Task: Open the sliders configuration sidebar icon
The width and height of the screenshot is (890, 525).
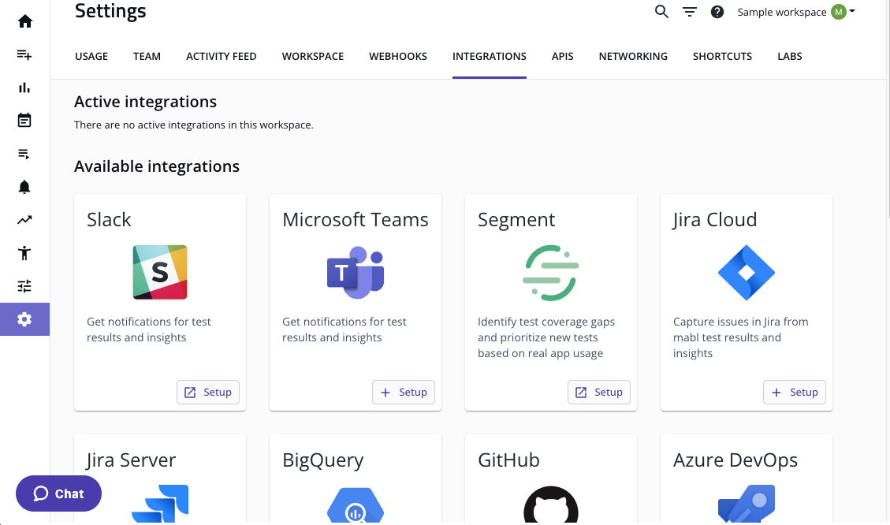Action: pyautogui.click(x=24, y=286)
